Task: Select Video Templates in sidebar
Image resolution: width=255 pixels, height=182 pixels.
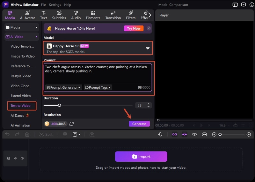Action: click(x=22, y=46)
